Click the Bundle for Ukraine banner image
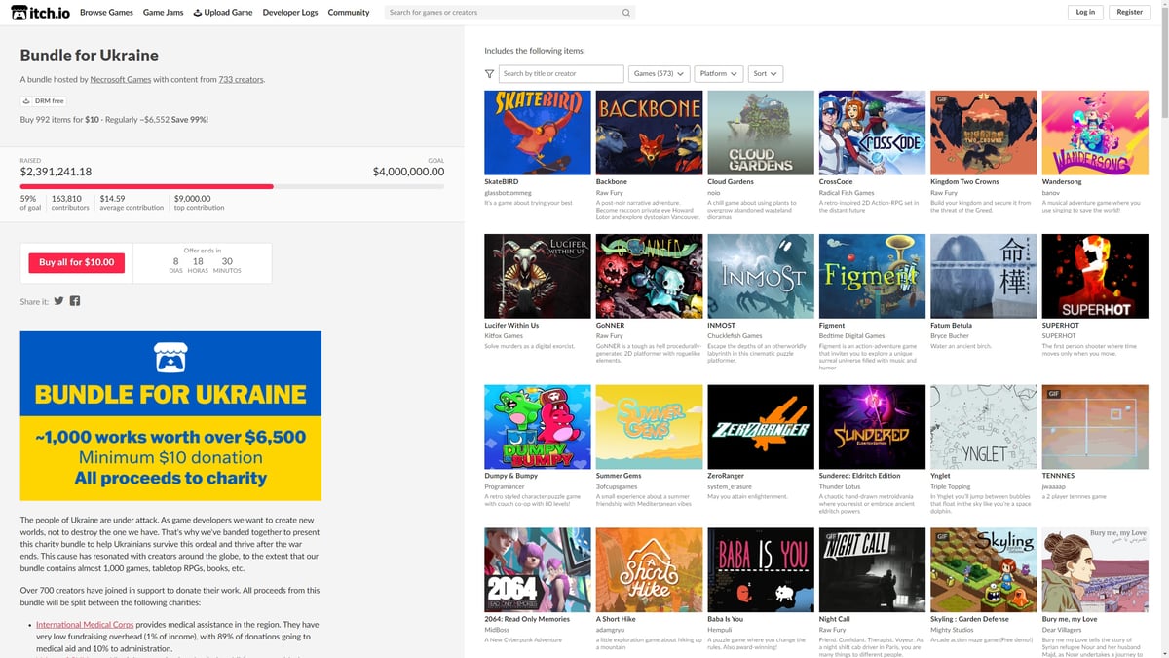This screenshot has width=1169, height=658. (170, 416)
